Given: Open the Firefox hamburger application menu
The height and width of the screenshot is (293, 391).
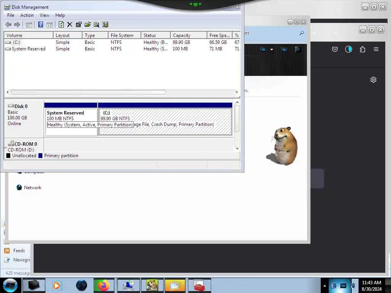Looking at the screenshot, I should [x=376, y=49].
